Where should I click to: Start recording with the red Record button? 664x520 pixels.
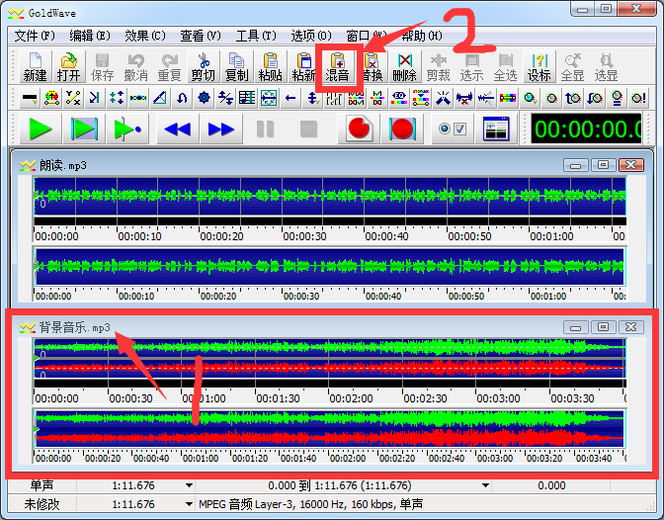pyautogui.click(x=359, y=129)
